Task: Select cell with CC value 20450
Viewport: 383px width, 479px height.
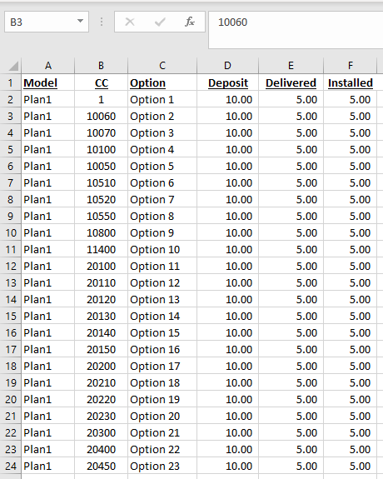Action: point(101,466)
